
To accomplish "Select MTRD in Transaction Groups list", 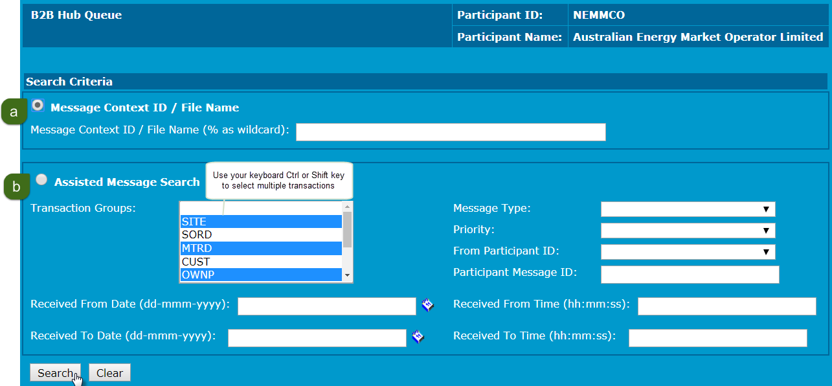I will pyautogui.click(x=260, y=249).
